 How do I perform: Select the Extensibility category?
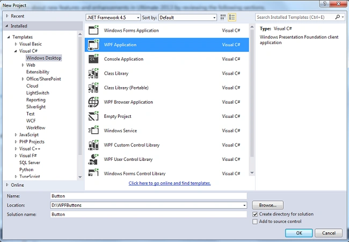click(38, 72)
